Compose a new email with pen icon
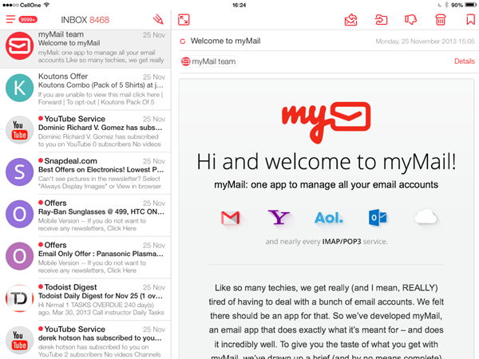Viewport: 479px width, 359px height. pyautogui.click(x=158, y=19)
